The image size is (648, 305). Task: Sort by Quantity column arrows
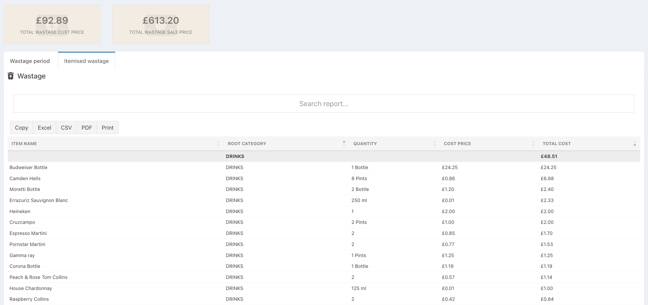coord(434,144)
